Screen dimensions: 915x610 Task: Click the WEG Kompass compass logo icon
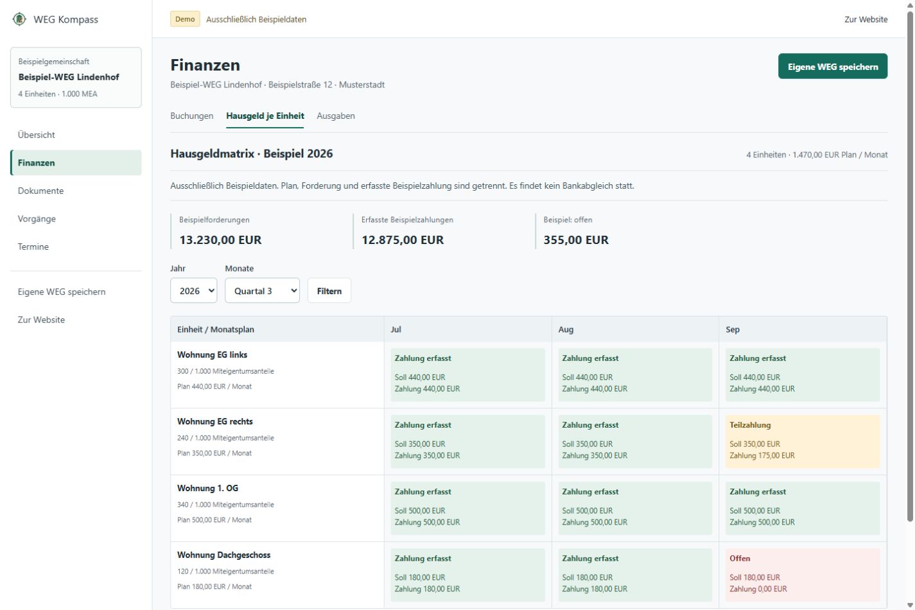(19, 19)
